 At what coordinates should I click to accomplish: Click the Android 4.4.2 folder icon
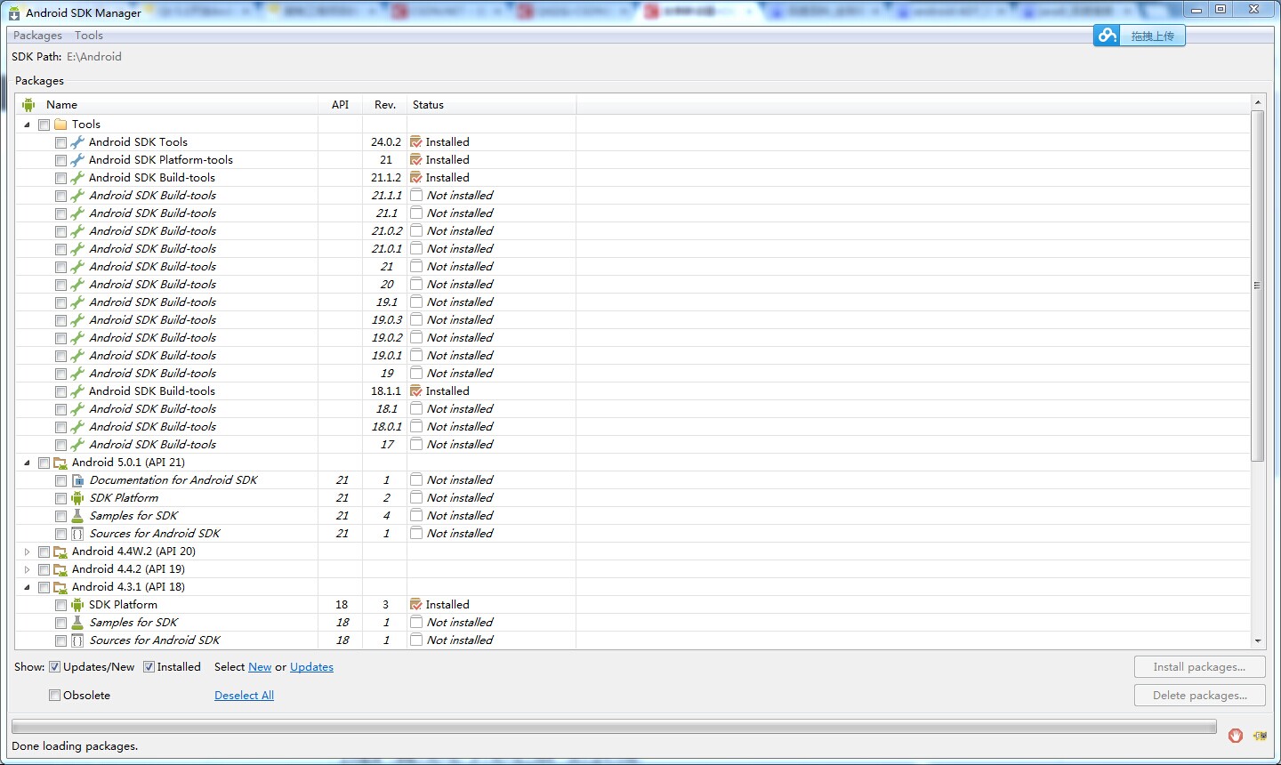[x=60, y=569]
